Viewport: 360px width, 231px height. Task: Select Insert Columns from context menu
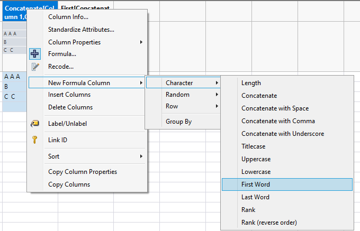(69, 95)
